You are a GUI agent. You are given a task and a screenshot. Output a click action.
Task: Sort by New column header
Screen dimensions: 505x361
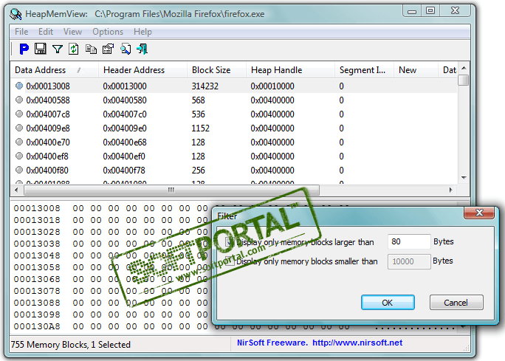pos(416,70)
